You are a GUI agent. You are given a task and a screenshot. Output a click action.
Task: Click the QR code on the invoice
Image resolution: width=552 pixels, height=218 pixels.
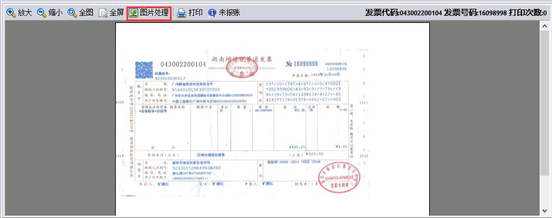[x=144, y=69]
